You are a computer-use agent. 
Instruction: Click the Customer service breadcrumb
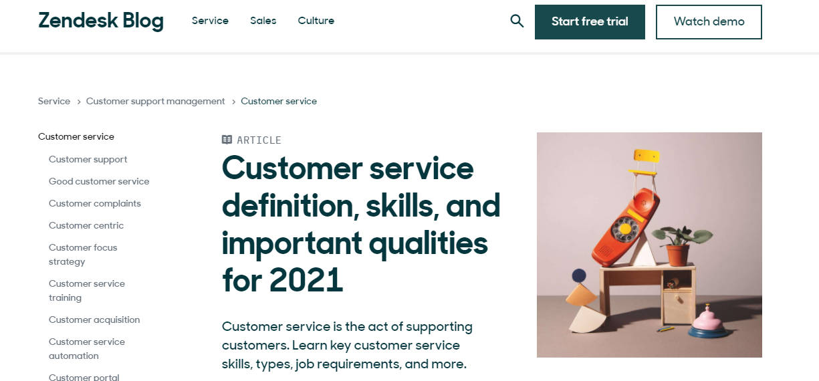(x=279, y=102)
